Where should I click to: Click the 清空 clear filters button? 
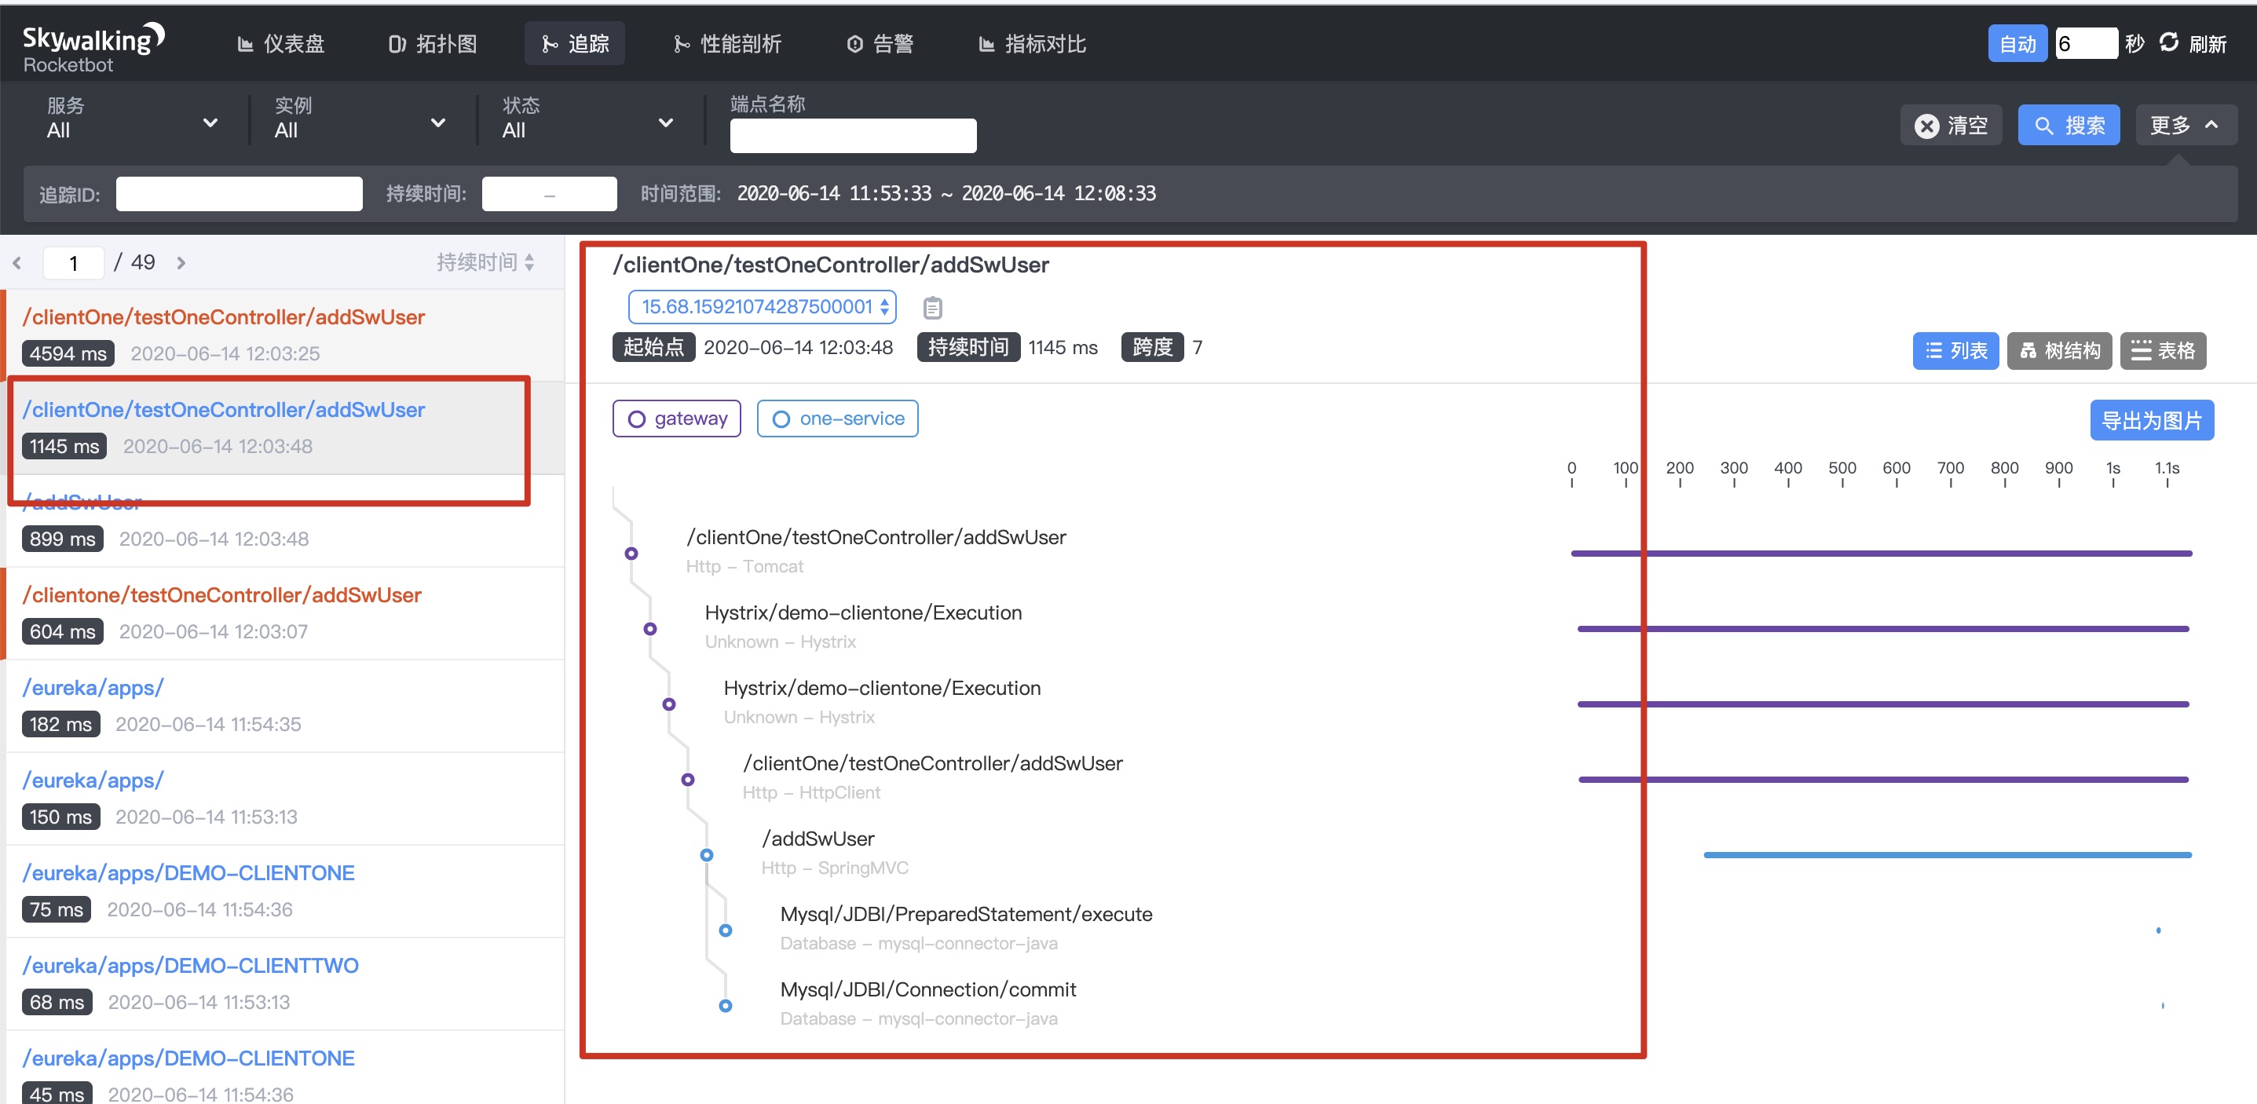pyautogui.click(x=1951, y=126)
